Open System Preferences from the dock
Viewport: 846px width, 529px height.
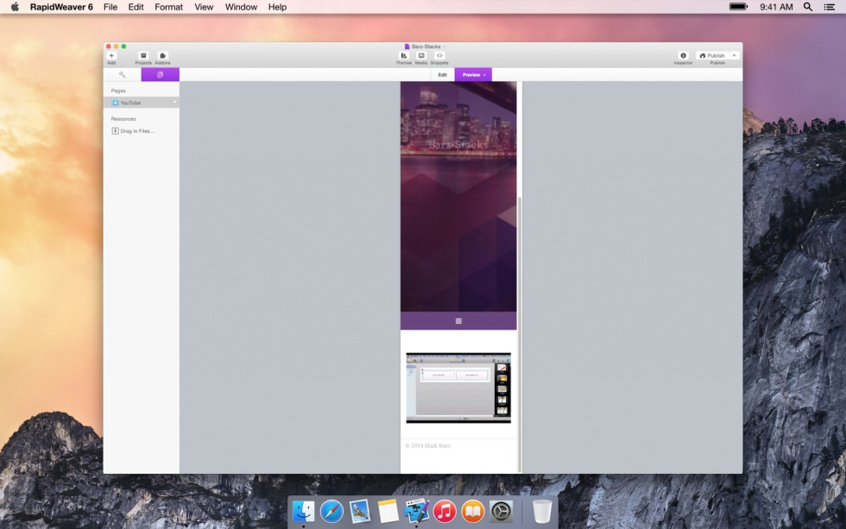[501, 511]
